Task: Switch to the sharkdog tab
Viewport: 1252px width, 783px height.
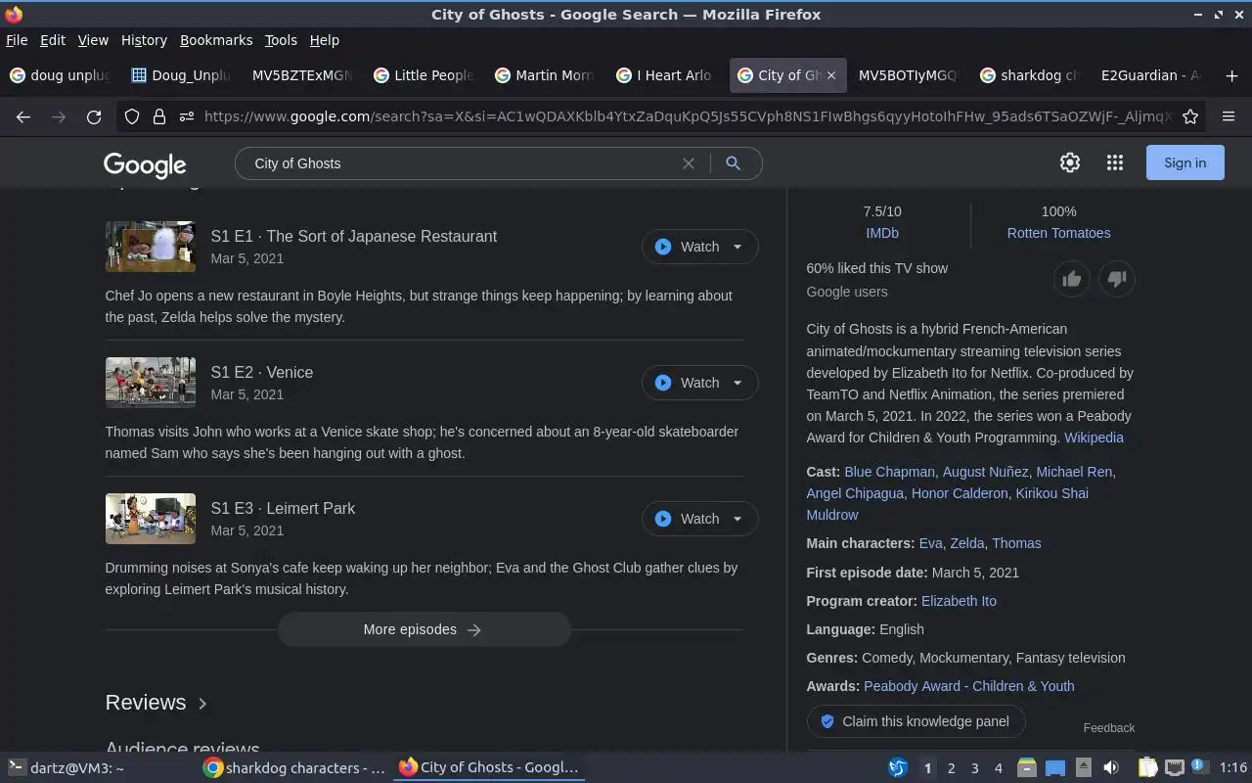Action: coord(1030,75)
